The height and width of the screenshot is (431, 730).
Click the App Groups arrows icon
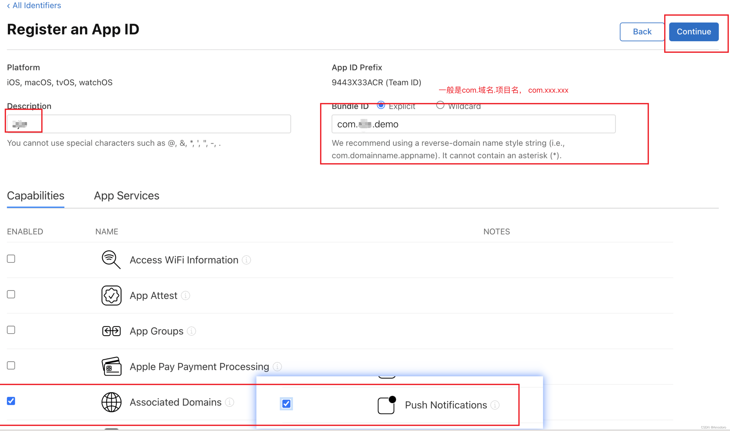pyautogui.click(x=111, y=331)
